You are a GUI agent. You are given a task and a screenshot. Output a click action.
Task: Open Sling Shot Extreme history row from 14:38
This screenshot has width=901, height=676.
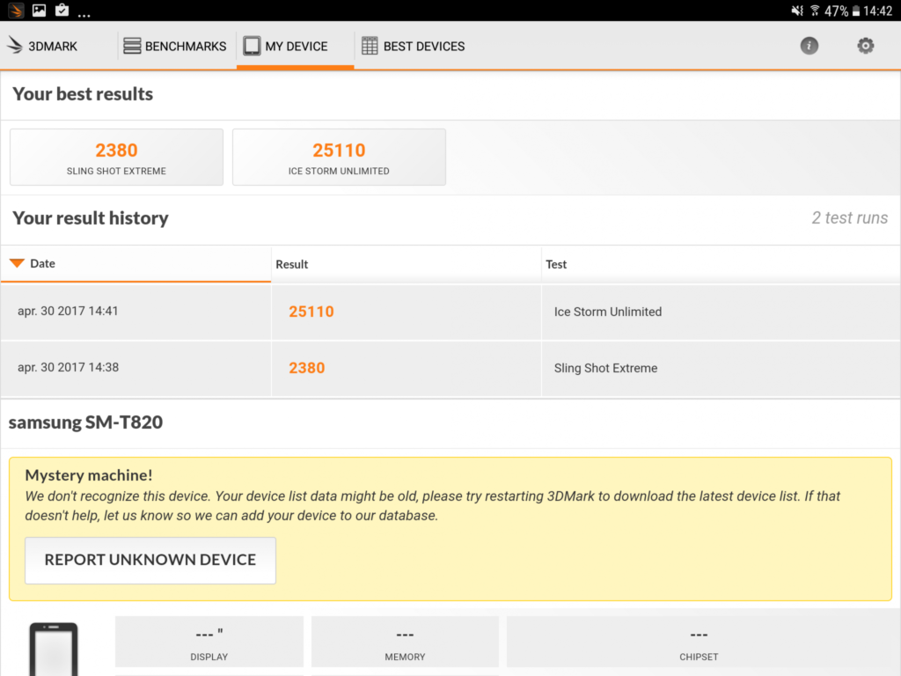pyautogui.click(x=450, y=368)
